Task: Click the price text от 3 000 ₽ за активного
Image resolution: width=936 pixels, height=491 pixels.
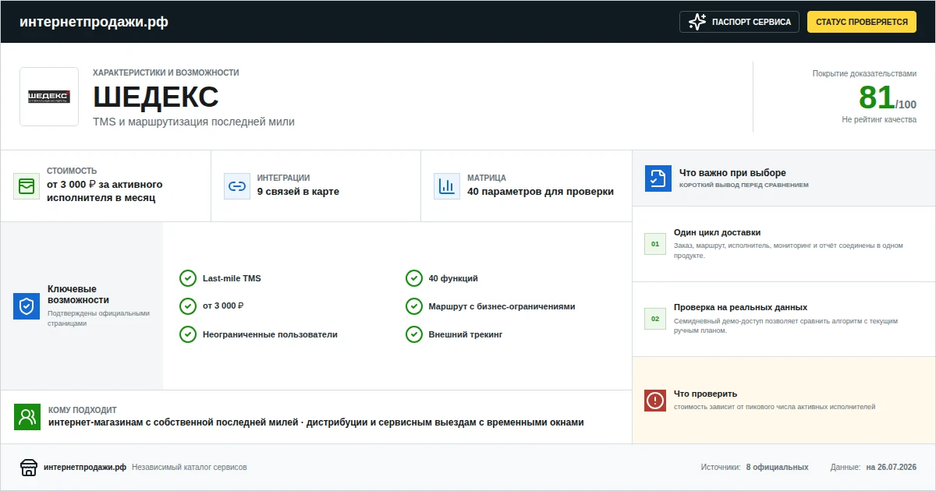Action: (105, 185)
